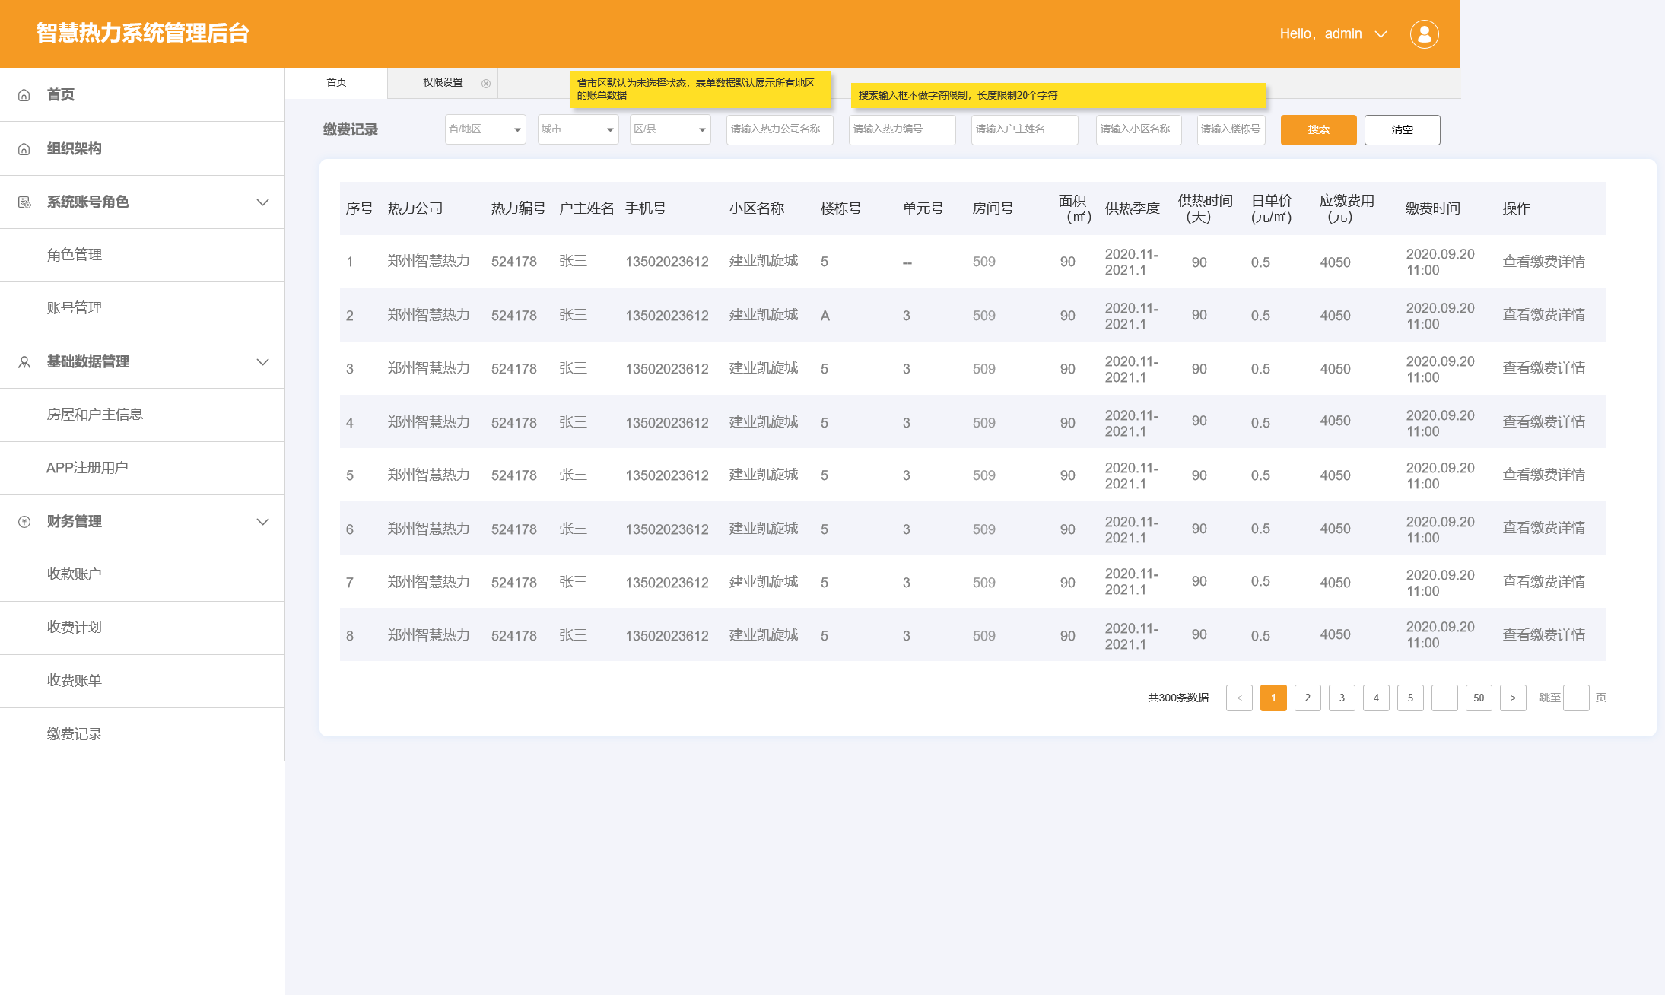Collapse the 财务管理 menu chevron

tap(262, 522)
